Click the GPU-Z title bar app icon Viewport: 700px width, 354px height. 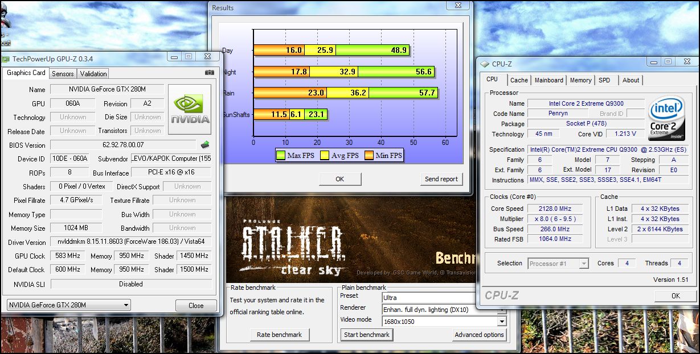pos(6,58)
